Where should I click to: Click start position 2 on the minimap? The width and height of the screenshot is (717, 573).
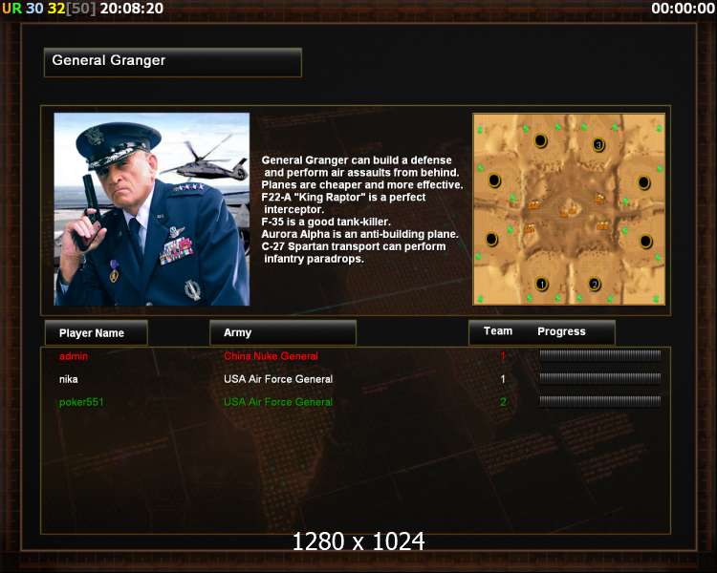tap(595, 285)
